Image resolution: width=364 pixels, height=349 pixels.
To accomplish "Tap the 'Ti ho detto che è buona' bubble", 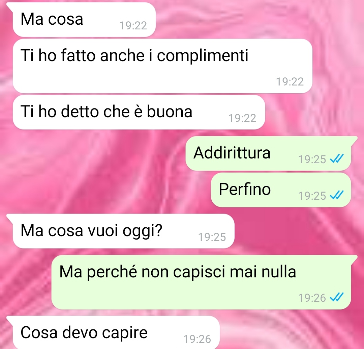I will pyautogui.click(x=139, y=112).
